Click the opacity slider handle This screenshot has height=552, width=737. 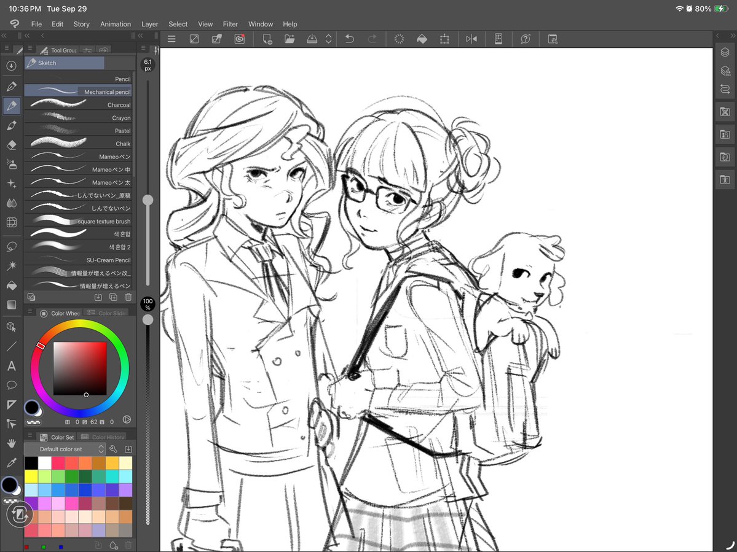148,320
